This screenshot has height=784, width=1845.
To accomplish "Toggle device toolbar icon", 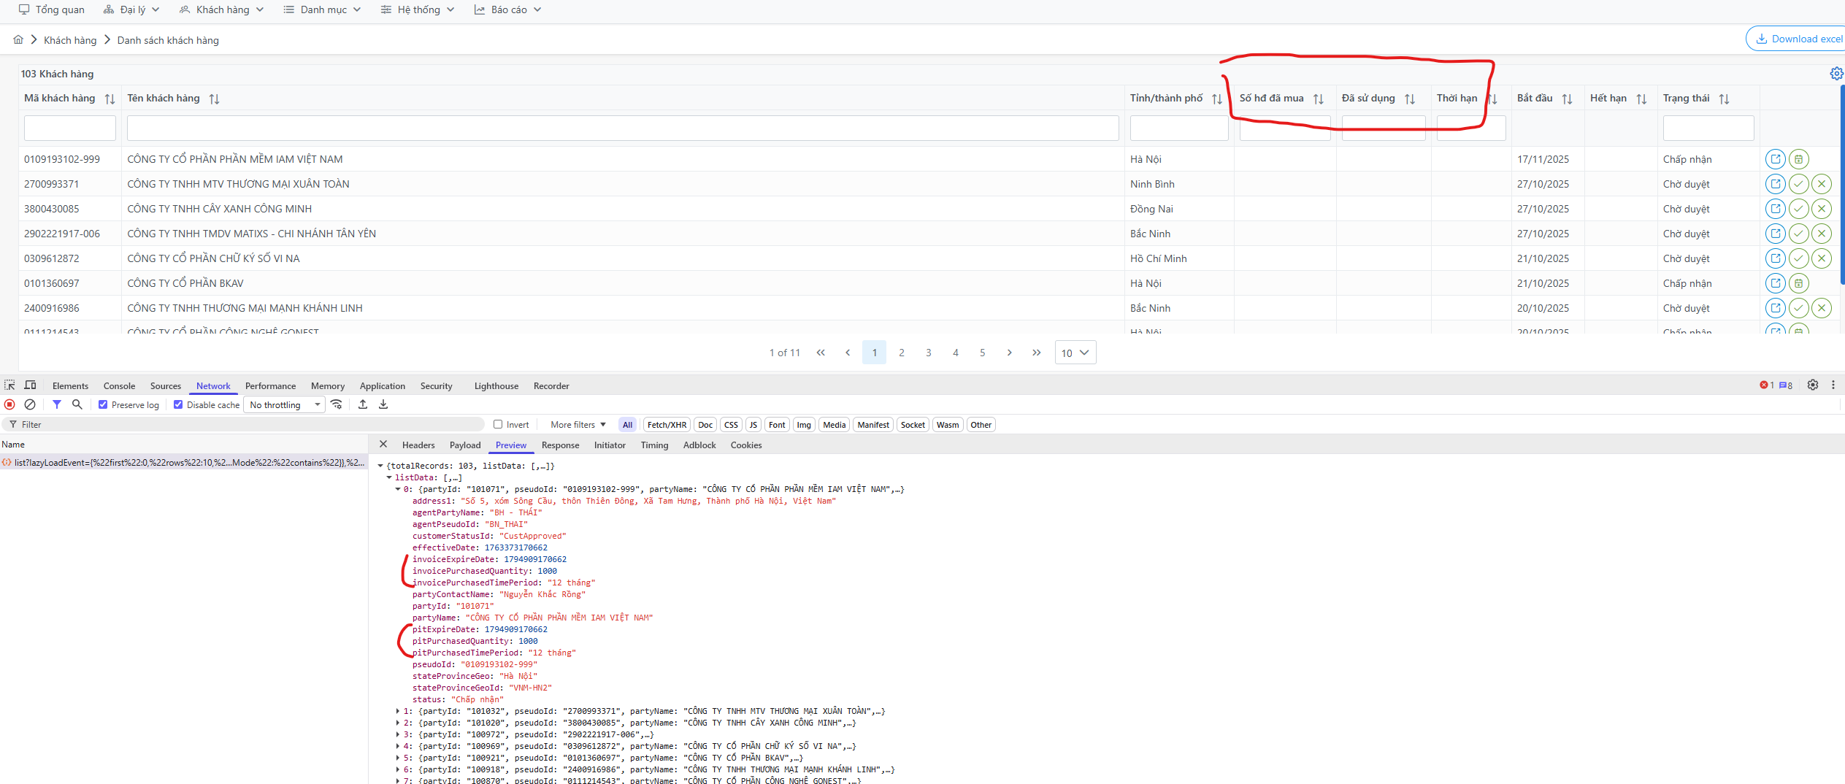I will tap(30, 385).
